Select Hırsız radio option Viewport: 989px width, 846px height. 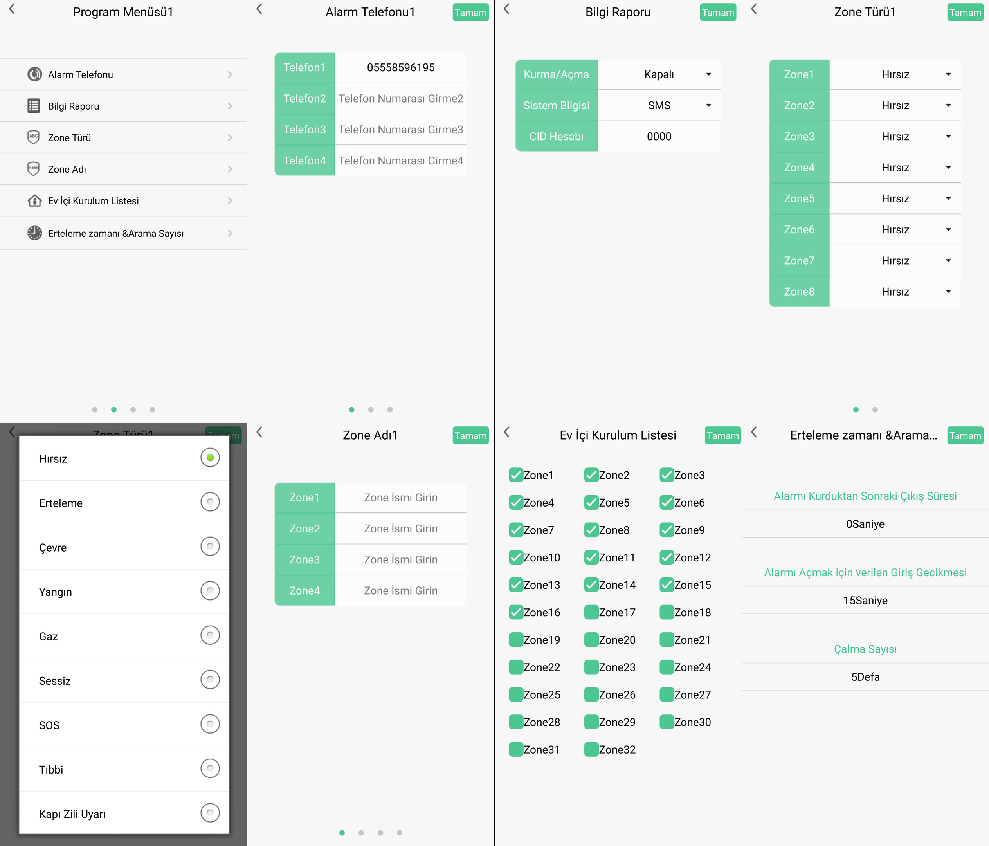tap(210, 458)
